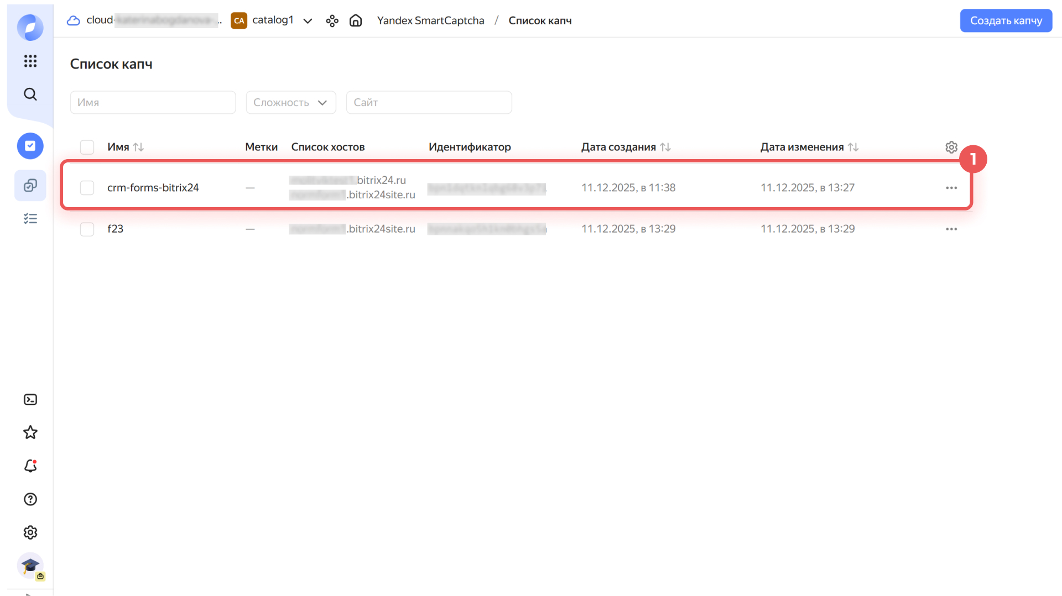Open notifications bell icon
The image size is (1062, 596).
[30, 466]
